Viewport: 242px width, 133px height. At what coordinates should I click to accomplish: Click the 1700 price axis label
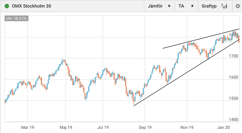234,56
